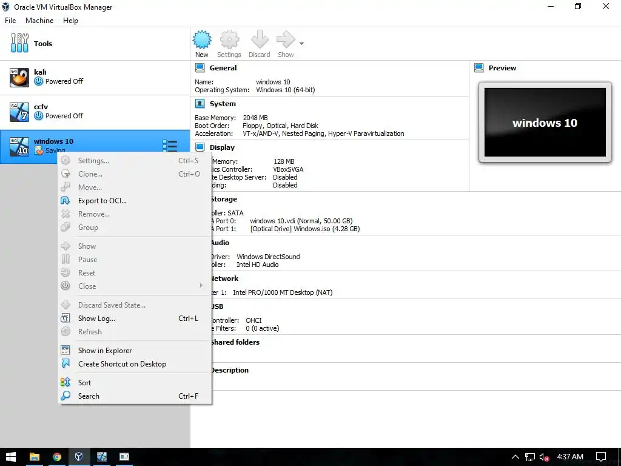Viewport: 621px width, 466px height.
Task: Choose Search in the context menu
Action: (x=135, y=396)
